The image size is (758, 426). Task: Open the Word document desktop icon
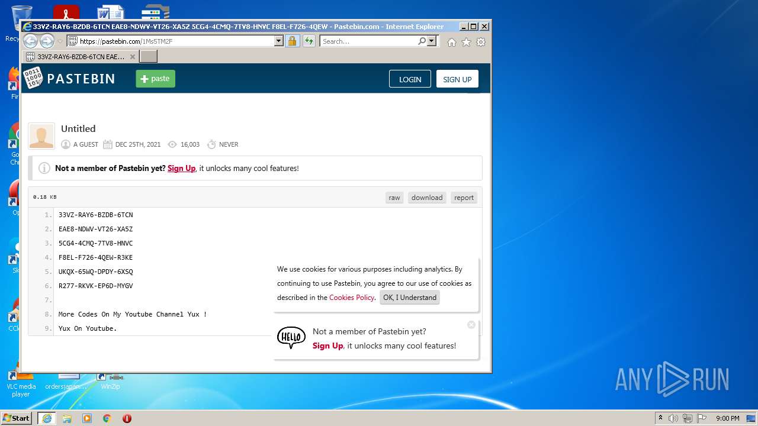point(111,13)
